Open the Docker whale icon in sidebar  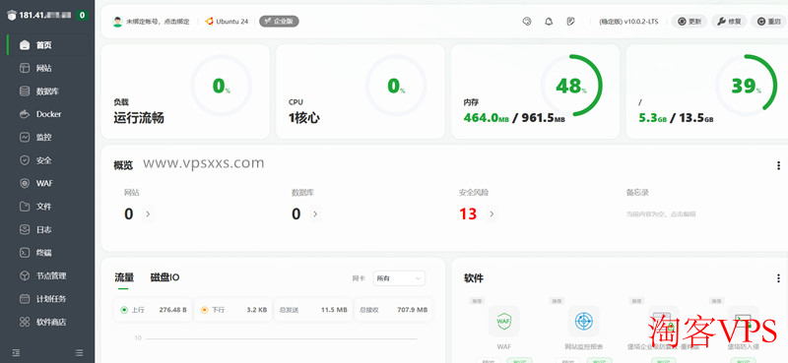click(25, 114)
